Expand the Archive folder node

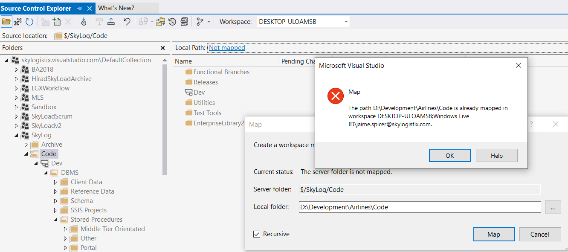click(26, 145)
